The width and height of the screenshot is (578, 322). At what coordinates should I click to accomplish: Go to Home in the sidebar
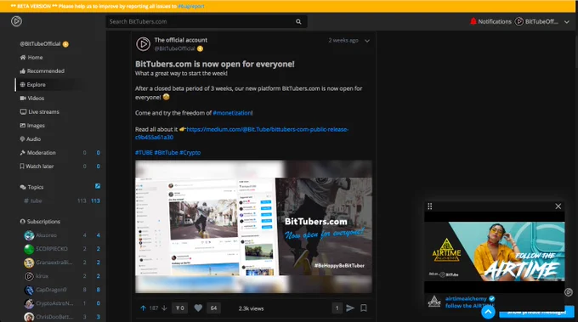click(31, 58)
